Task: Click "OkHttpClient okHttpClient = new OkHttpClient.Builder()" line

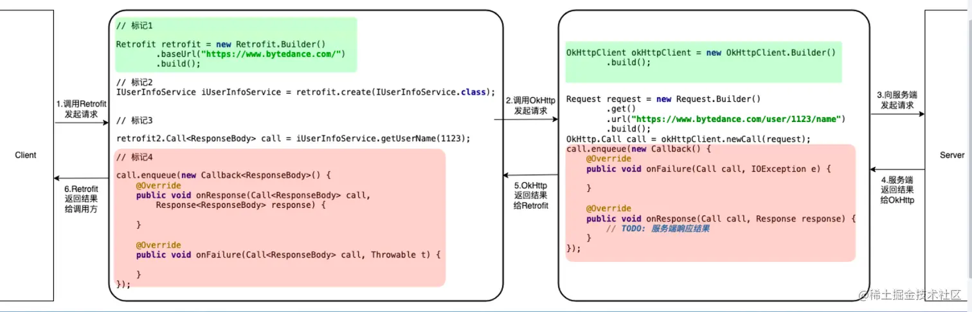Action: point(701,53)
